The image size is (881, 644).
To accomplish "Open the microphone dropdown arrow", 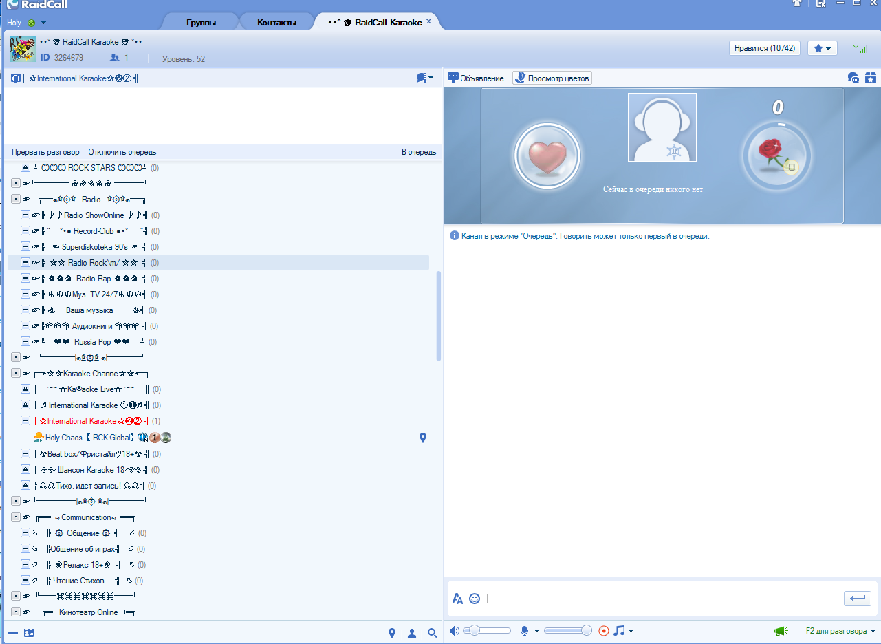I will pyautogui.click(x=536, y=631).
